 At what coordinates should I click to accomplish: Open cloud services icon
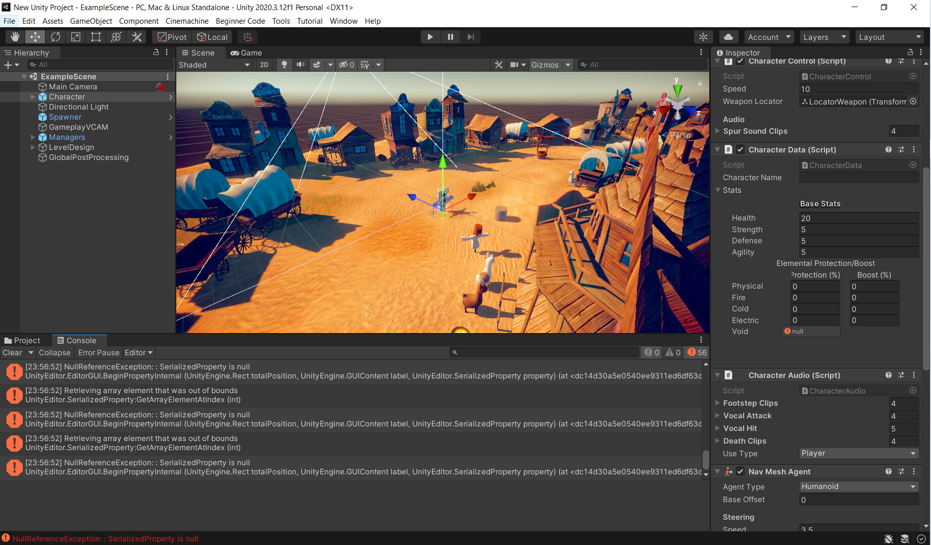pyautogui.click(x=728, y=37)
